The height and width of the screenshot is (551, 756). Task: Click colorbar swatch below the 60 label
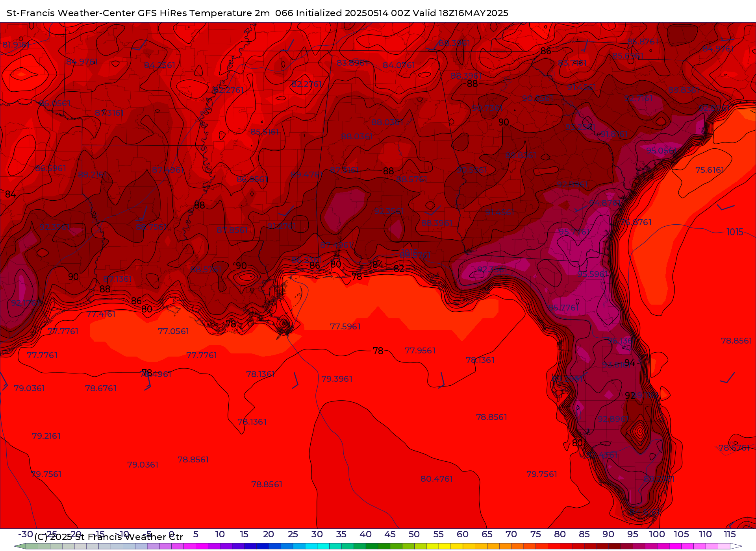click(469, 546)
